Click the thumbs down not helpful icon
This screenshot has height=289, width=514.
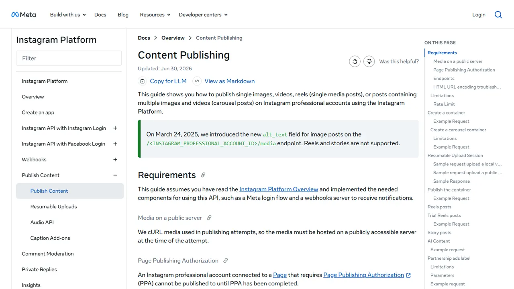click(369, 61)
